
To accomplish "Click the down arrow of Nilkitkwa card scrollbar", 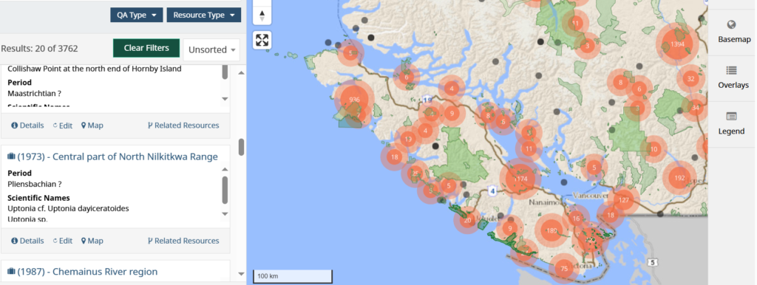I will pyautogui.click(x=225, y=213).
